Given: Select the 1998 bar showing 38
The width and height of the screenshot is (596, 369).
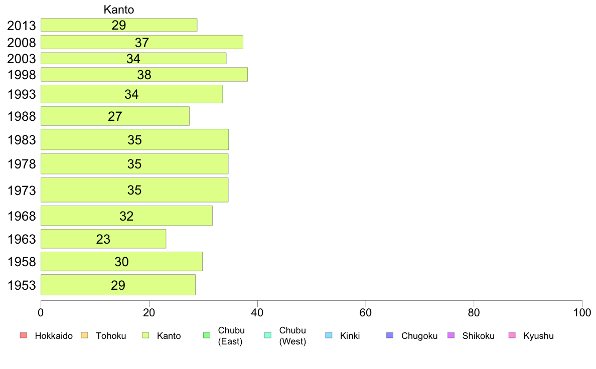Looking at the screenshot, I should pos(144,75).
